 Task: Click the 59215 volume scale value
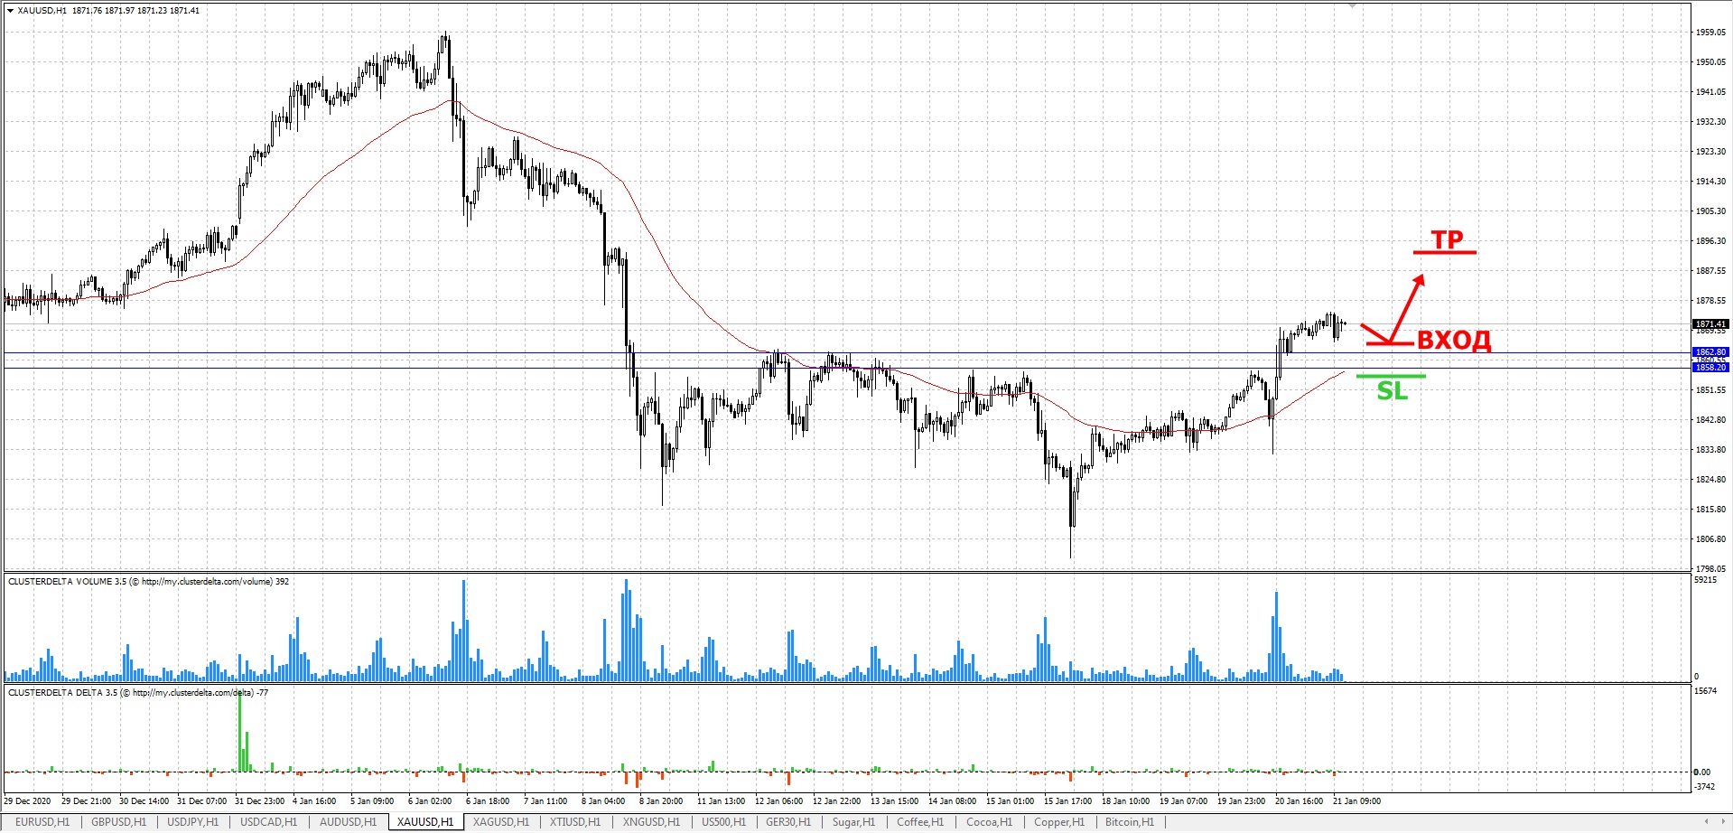(1706, 580)
